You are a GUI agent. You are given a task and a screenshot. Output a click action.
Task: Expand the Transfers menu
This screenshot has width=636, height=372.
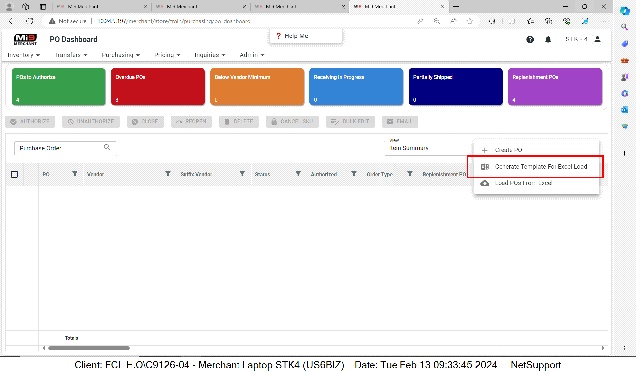pos(71,55)
